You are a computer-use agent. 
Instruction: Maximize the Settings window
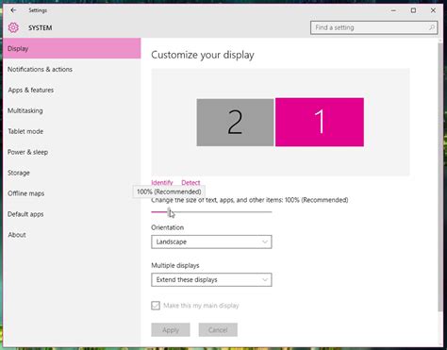[413, 10]
